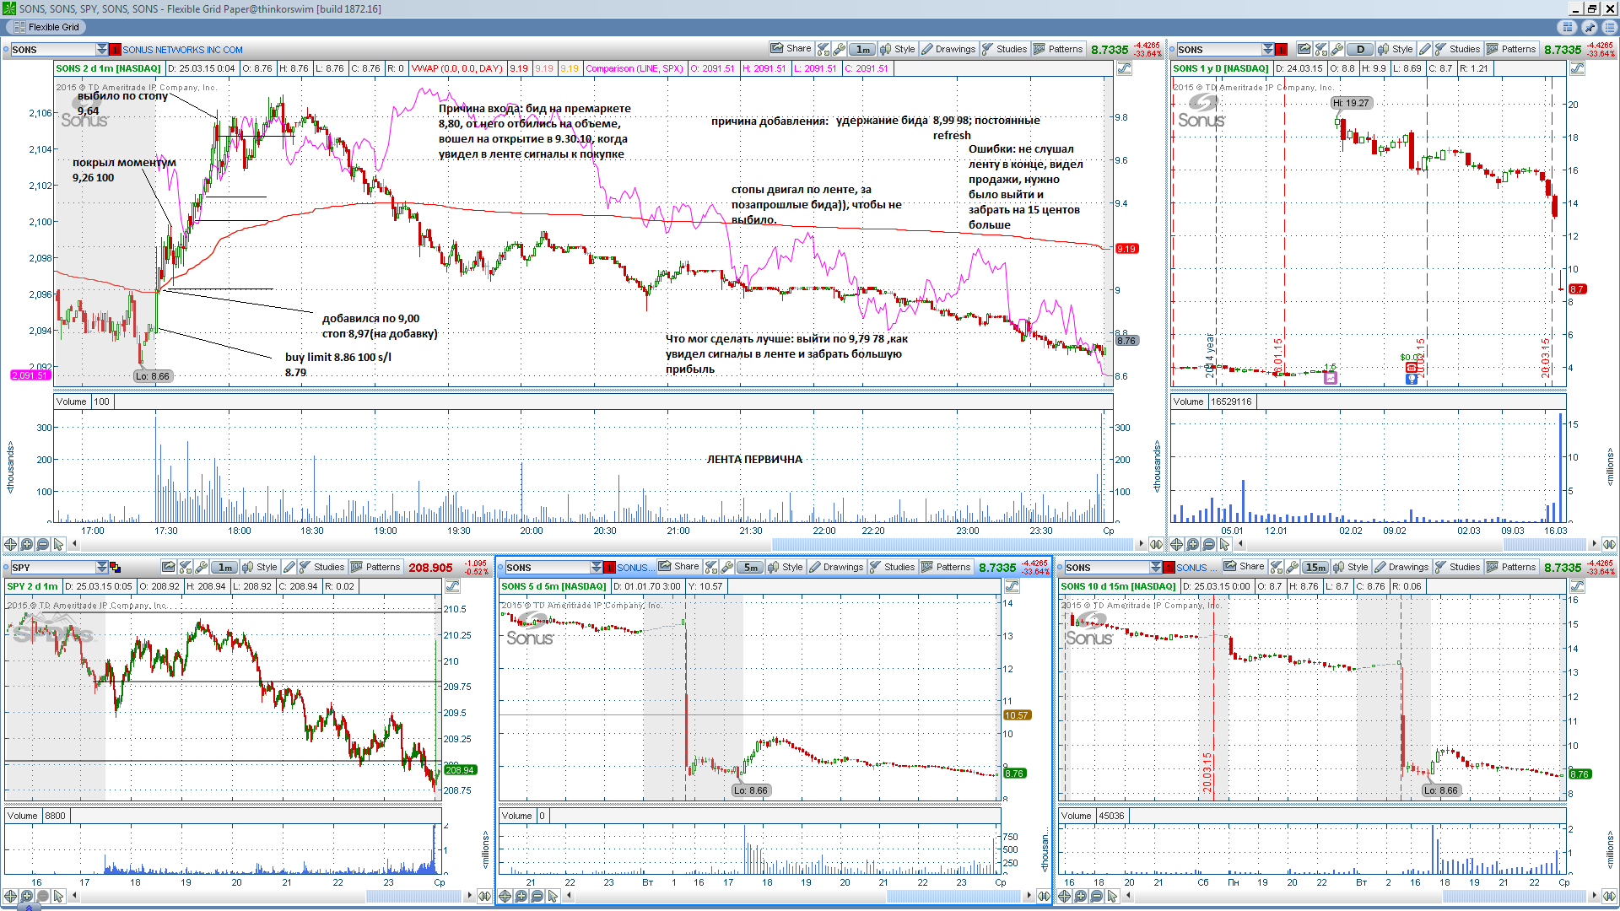Change 5m timeframe button in SONS chart
Viewport: 1620px width, 911px height.
750,567
